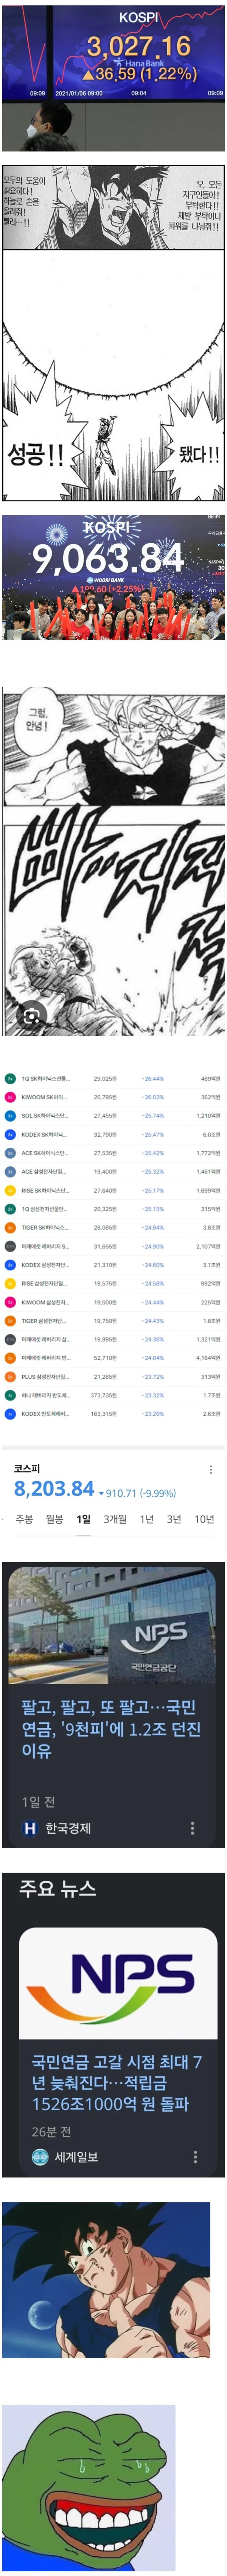Select the KIWOOM 삼성전자 19,500원 row
Image resolution: width=227 pixels, height=2576 pixels.
pyautogui.click(x=113, y=1302)
